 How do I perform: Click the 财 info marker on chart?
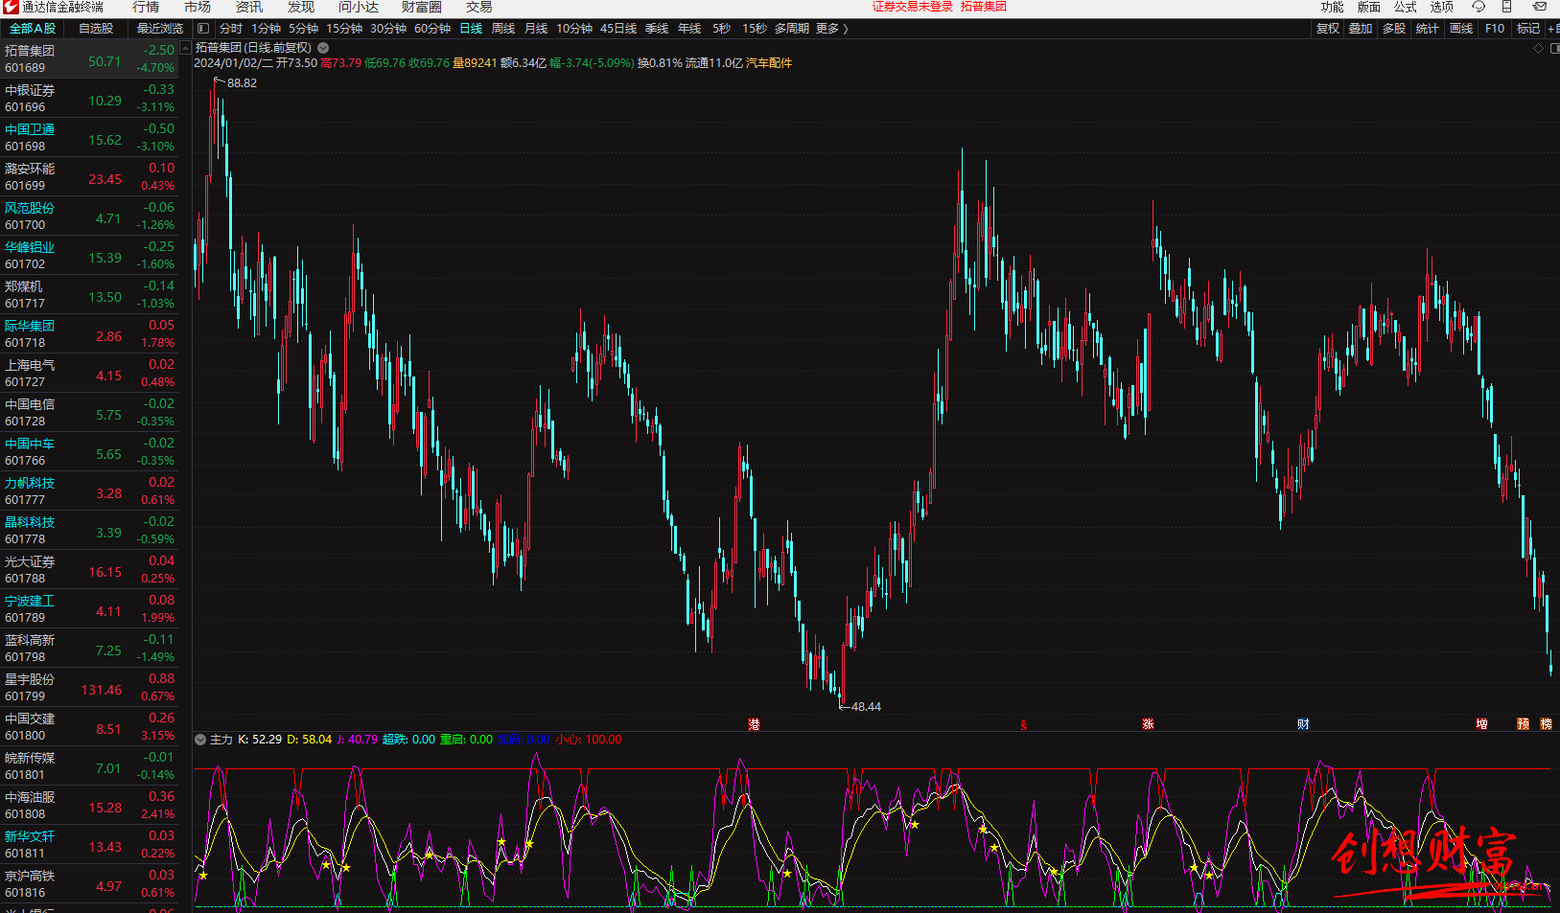(1303, 724)
